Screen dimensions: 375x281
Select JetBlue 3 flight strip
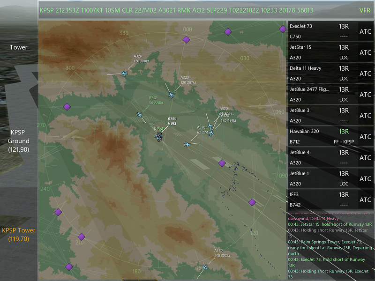[323, 116]
